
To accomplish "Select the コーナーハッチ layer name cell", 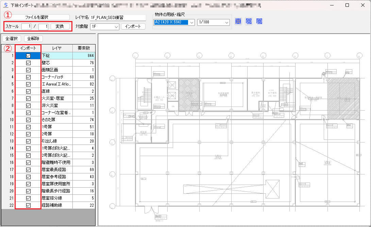I will click(57, 77).
